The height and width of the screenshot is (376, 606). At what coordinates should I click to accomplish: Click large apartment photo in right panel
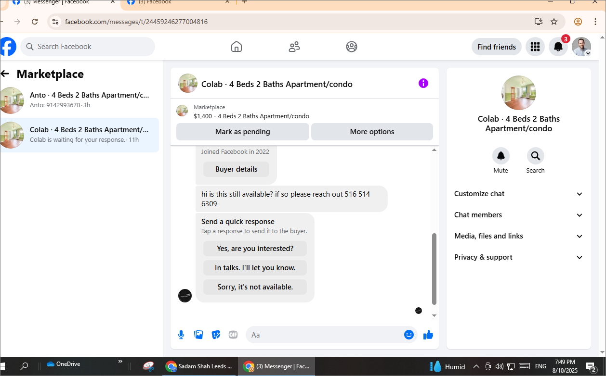pyautogui.click(x=519, y=93)
